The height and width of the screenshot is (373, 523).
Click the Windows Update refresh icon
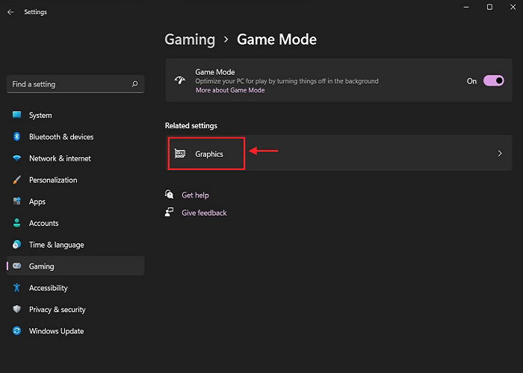click(x=16, y=330)
